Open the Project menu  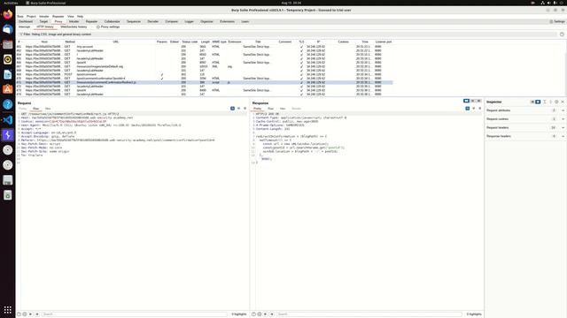[x=31, y=17]
